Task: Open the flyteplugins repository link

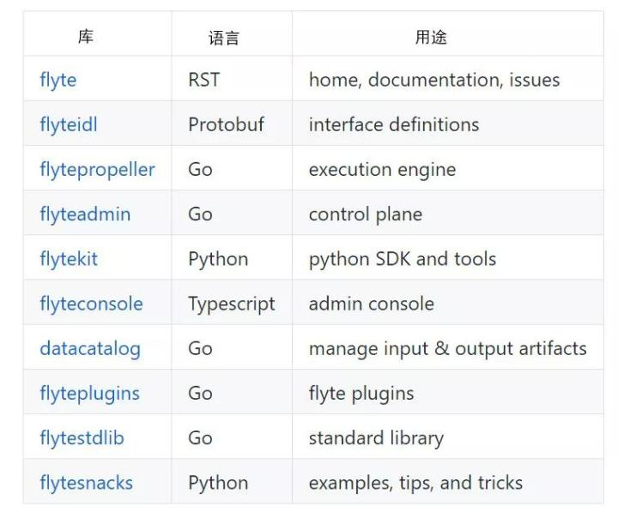Action: pos(90,394)
